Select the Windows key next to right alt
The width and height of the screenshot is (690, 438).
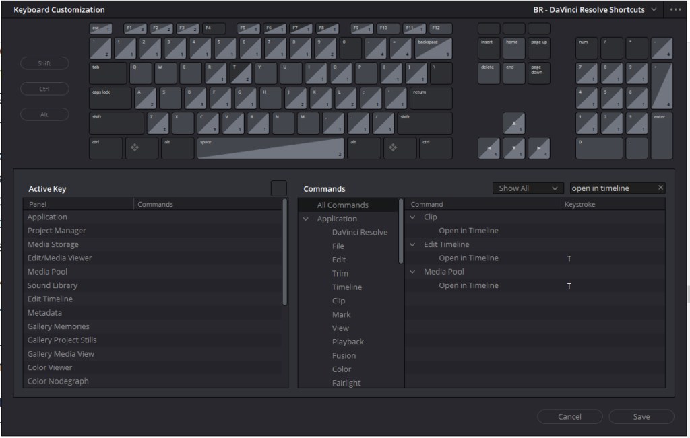coord(400,148)
